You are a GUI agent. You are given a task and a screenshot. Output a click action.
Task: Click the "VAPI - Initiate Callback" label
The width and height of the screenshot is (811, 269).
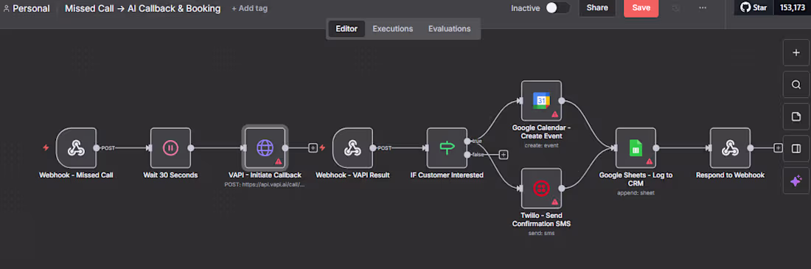click(x=265, y=175)
